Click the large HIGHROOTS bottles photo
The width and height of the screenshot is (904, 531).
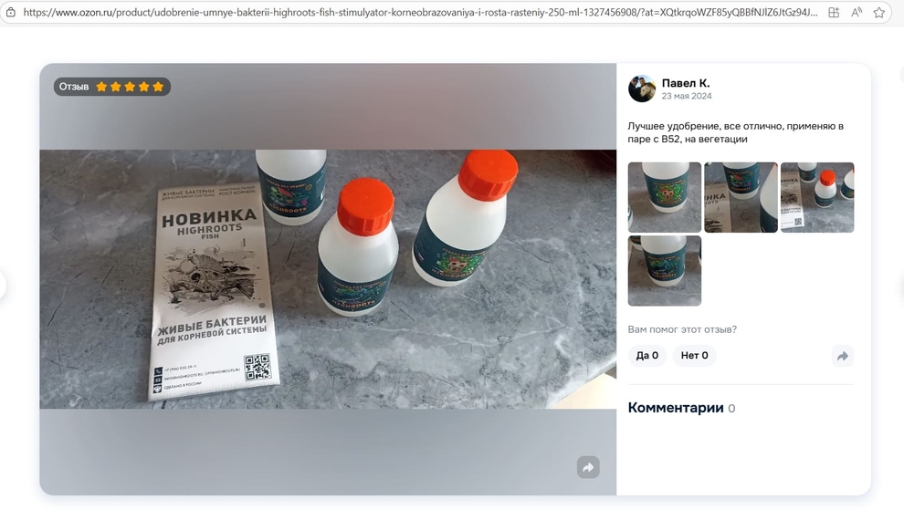(328, 279)
